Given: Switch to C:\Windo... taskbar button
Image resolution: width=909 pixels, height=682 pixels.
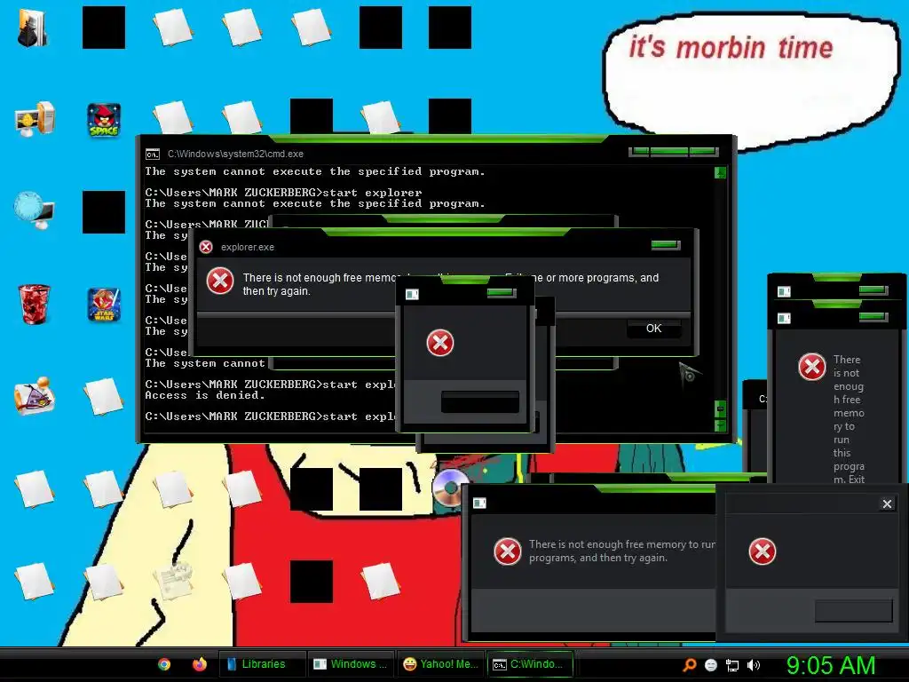Looking at the screenshot, I should [x=530, y=664].
